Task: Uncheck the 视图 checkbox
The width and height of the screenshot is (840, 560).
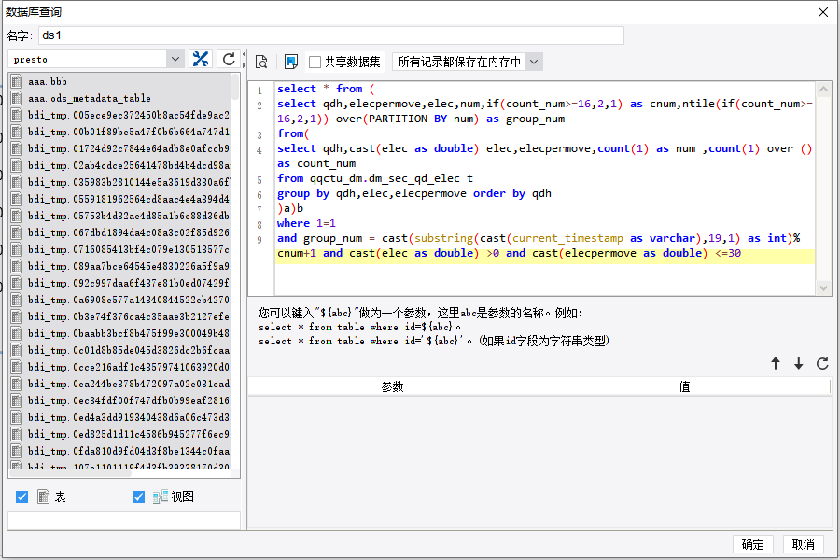Action: [138, 497]
